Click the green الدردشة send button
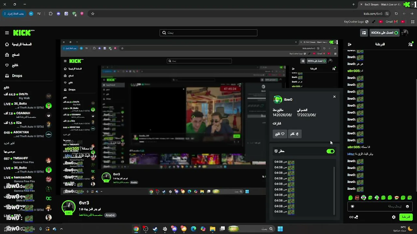 click(406, 217)
